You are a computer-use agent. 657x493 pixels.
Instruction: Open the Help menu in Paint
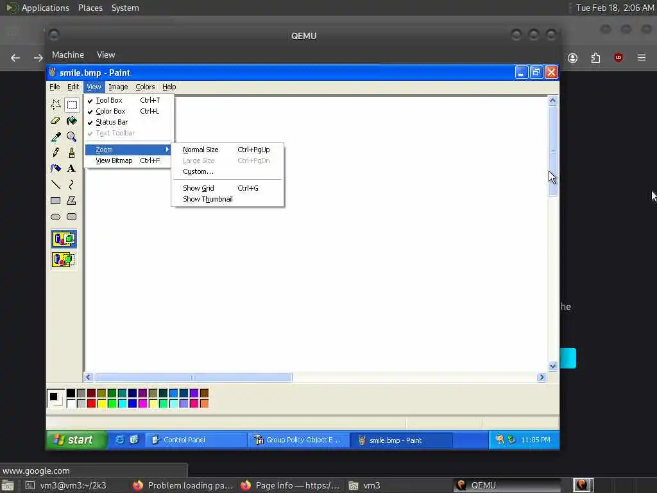pyautogui.click(x=169, y=87)
